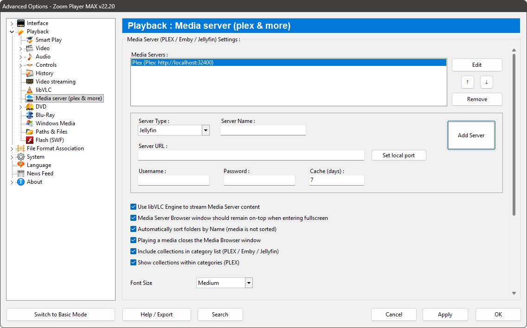Click the Add Server button

471,135
